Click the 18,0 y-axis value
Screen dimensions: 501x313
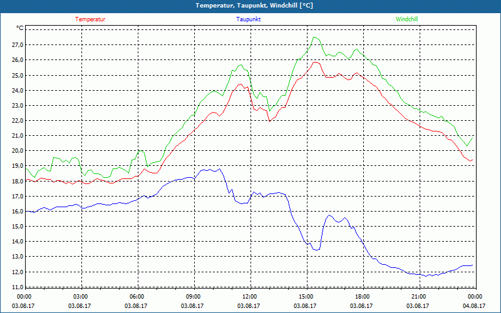[18, 181]
